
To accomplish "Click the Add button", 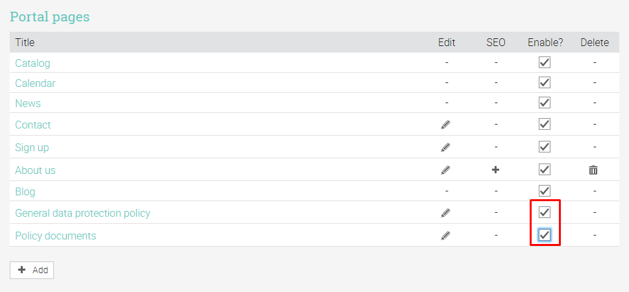I will [32, 270].
